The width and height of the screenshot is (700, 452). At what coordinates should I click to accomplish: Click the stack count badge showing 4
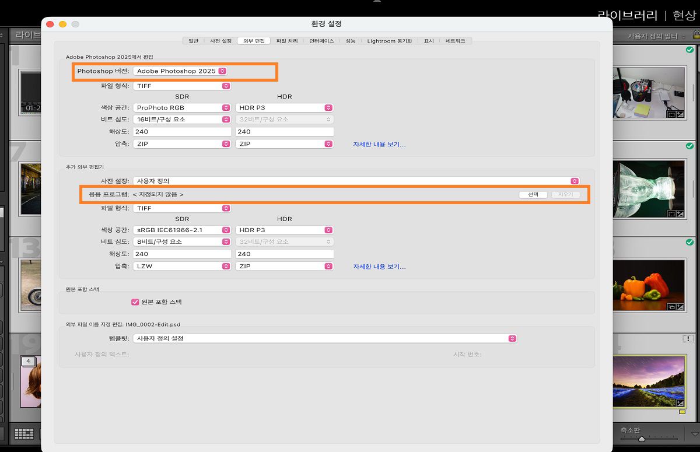pos(28,361)
